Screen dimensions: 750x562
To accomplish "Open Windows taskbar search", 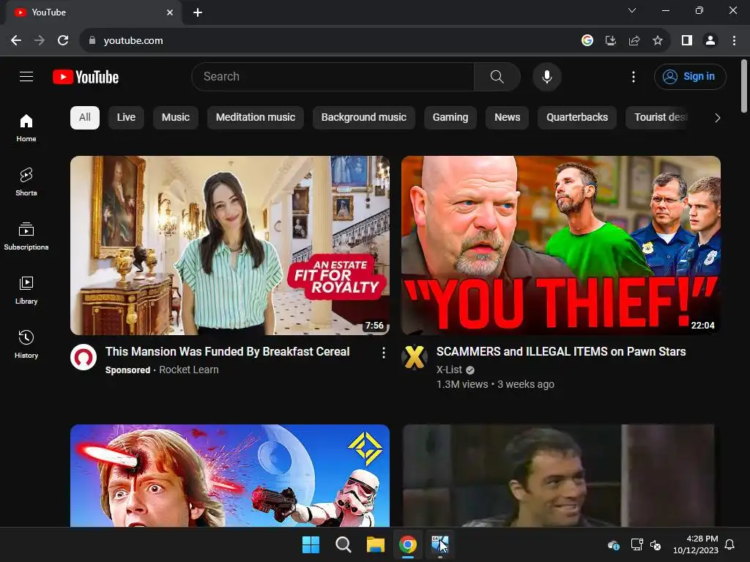I will [343, 544].
